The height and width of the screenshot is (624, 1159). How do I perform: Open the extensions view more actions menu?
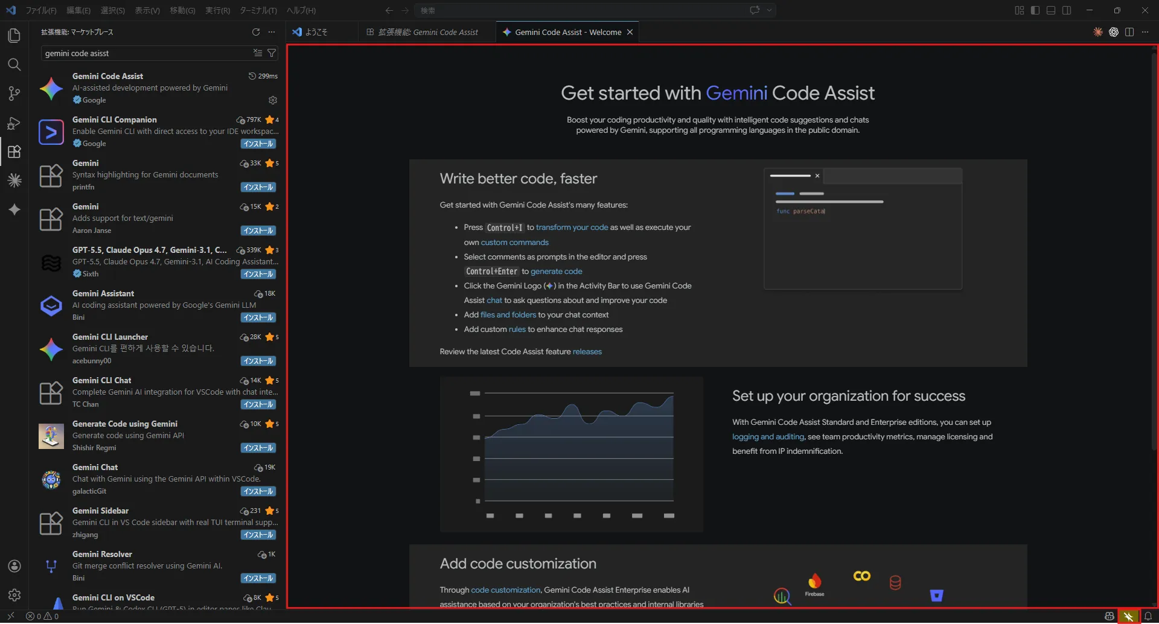pos(272,32)
